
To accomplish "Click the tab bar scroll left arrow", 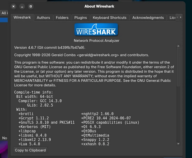I will pyautogui.click(x=177, y=17).
